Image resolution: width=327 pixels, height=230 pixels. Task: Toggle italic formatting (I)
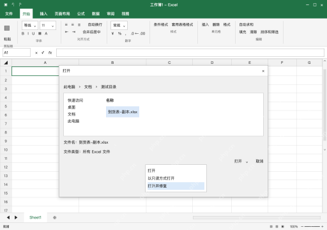pos(28,33)
